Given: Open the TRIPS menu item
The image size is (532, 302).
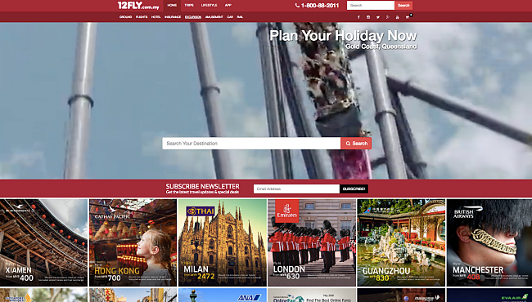Looking at the screenshot, I should [189, 6].
